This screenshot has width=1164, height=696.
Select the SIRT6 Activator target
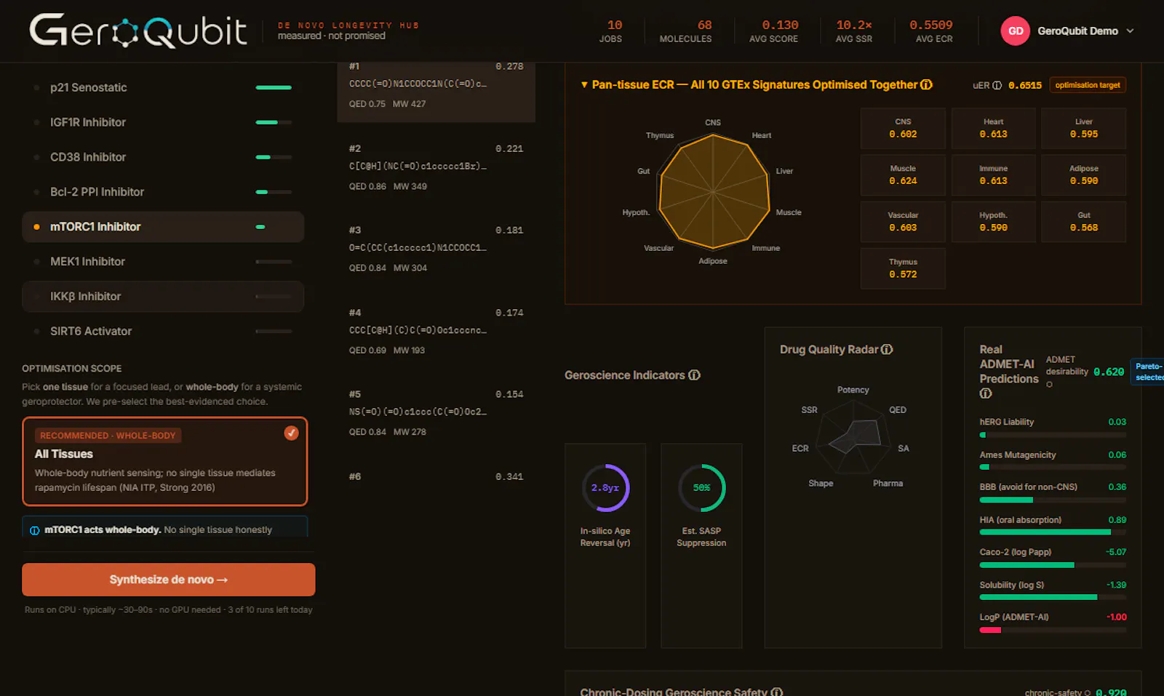pyautogui.click(x=163, y=331)
